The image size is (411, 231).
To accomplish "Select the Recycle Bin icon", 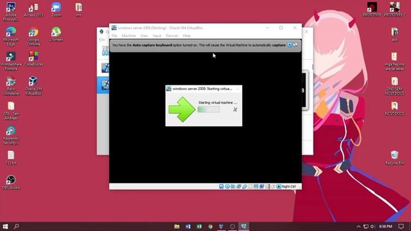I will [394, 158].
